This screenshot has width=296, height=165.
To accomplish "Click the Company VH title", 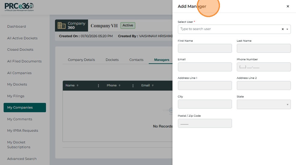I will (x=104, y=25).
